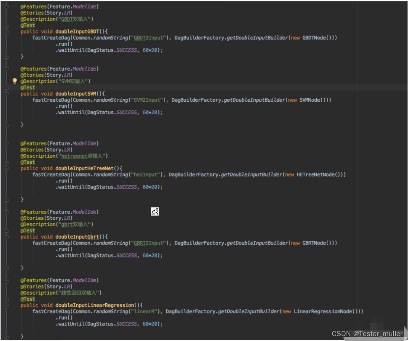Click the SVMNode constructor call
The width and height of the screenshot is (409, 341).
tap(314, 100)
